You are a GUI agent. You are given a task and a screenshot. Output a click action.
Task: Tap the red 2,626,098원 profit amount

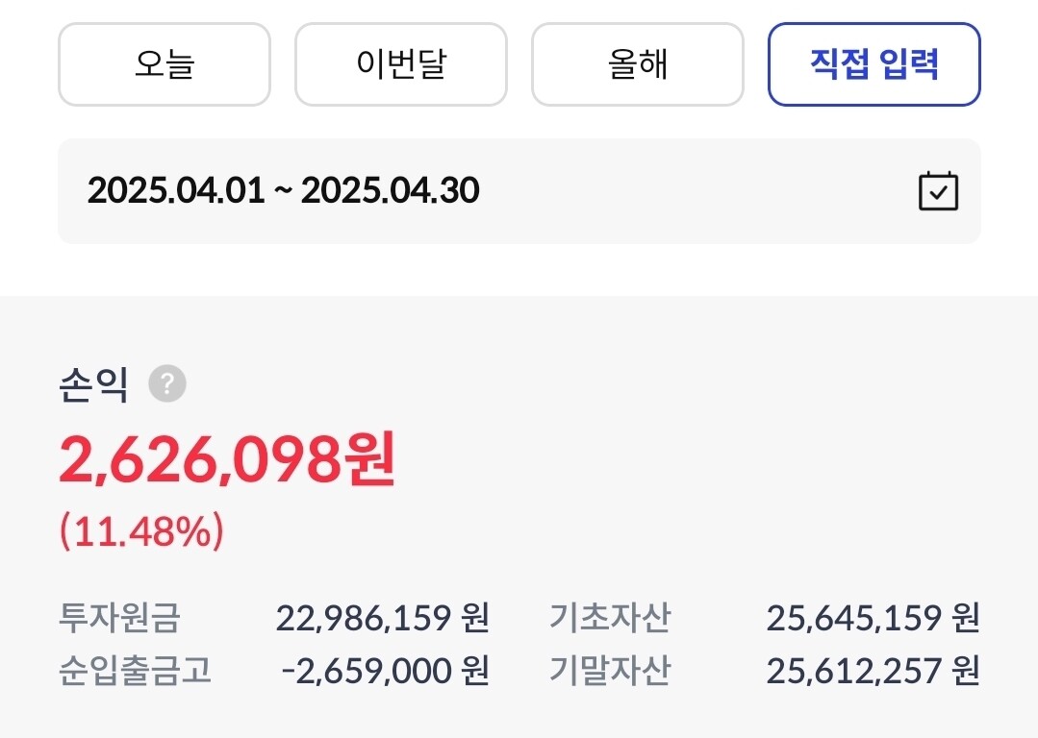pos(227,460)
